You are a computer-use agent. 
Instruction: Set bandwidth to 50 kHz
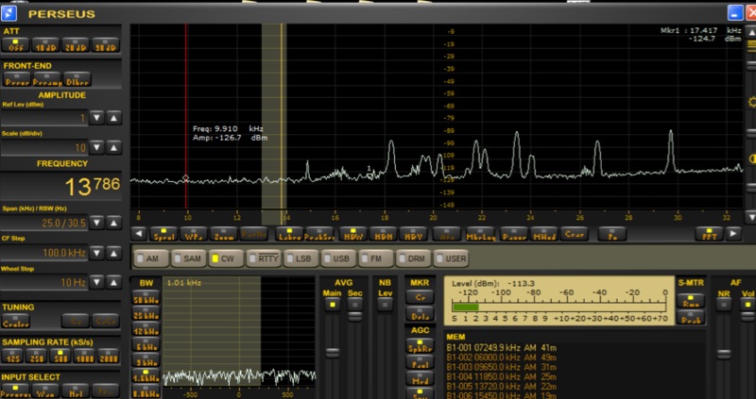[x=146, y=298]
